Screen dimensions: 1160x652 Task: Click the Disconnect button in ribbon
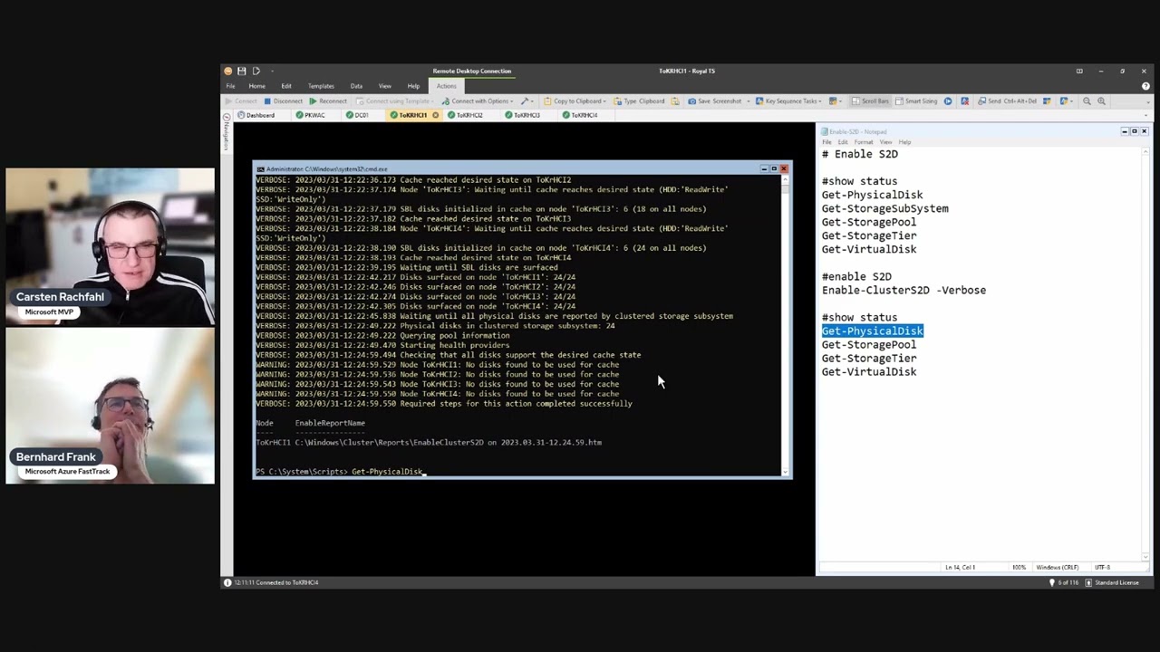[x=283, y=101]
